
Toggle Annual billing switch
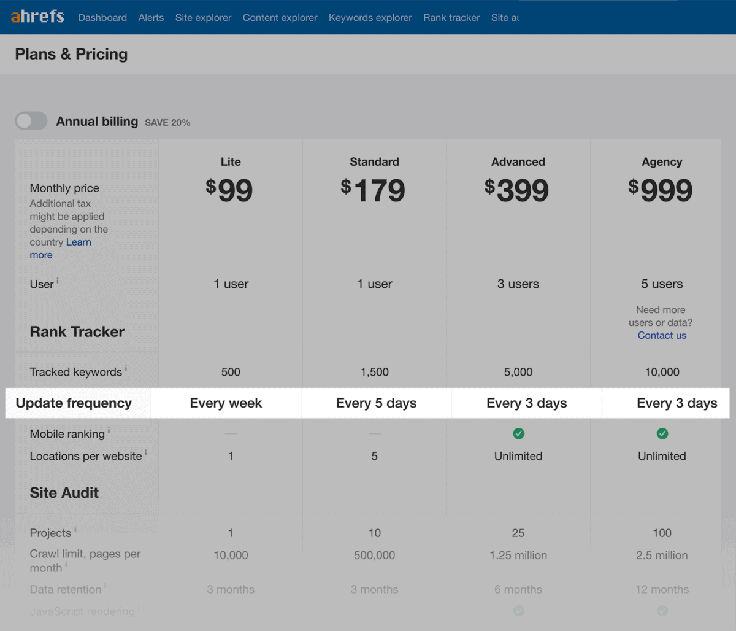pos(31,121)
